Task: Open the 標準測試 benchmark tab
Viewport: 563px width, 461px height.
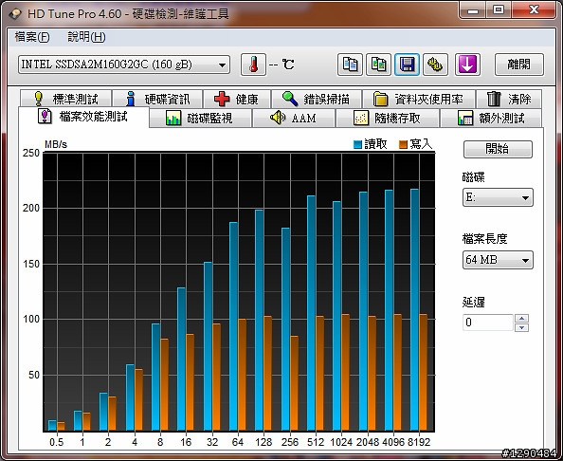Action: click(x=65, y=99)
